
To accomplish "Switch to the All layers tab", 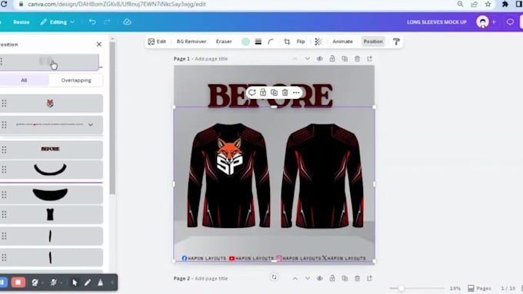I will coord(24,81).
